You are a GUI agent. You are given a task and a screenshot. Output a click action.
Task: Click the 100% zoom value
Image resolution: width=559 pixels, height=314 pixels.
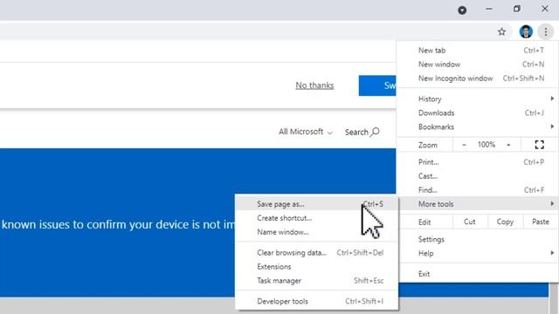coord(487,145)
